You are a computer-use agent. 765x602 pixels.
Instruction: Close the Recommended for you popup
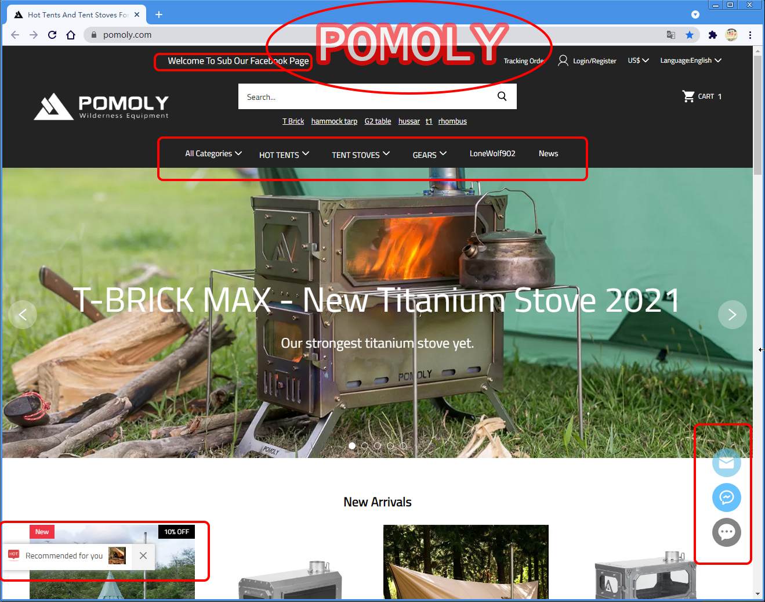click(143, 556)
